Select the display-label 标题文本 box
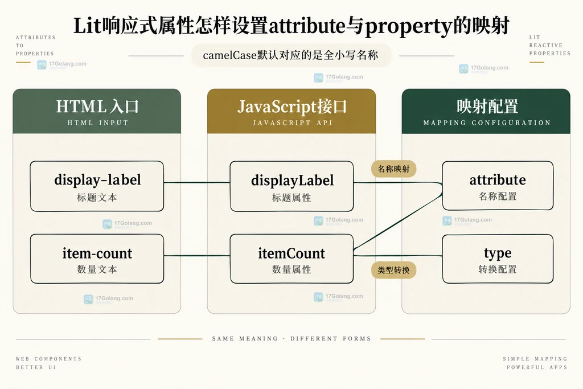Image resolution: width=583 pixels, height=389 pixels. coord(97,186)
